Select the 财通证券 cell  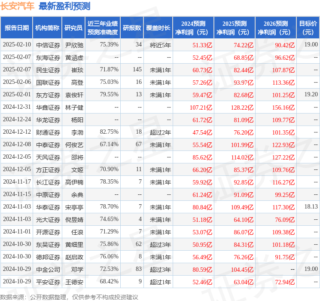[48, 132]
